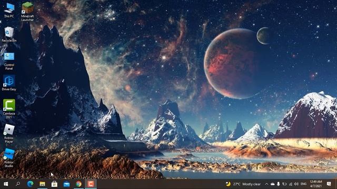Select the Minecraft Launcher shortcut
Viewport: 337px width, 189px height.
27,12
